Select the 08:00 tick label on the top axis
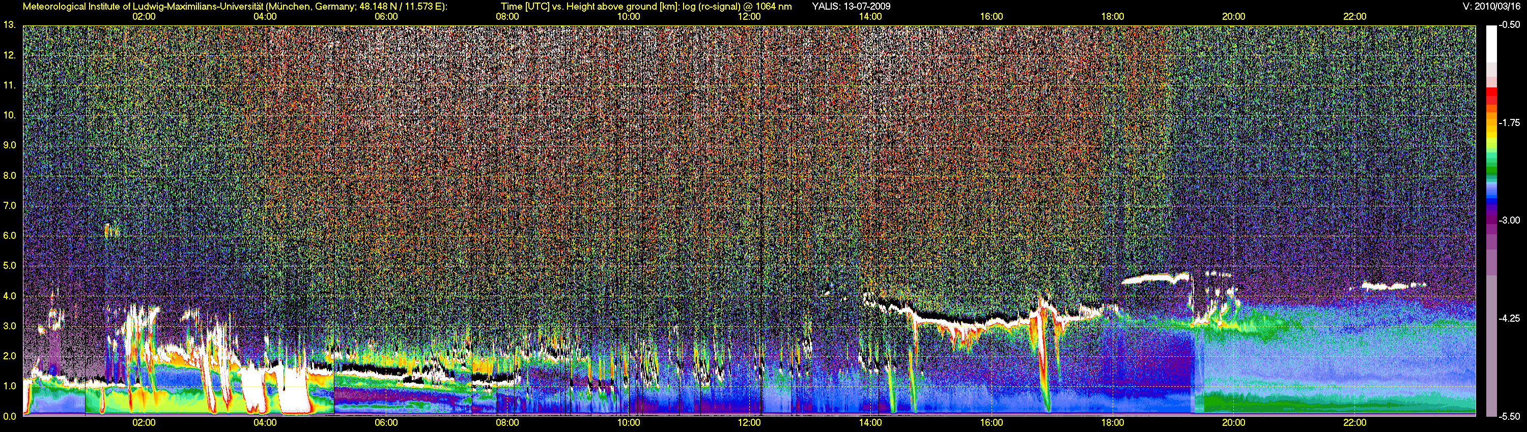Viewport: 1527px width, 432px height. click(507, 17)
